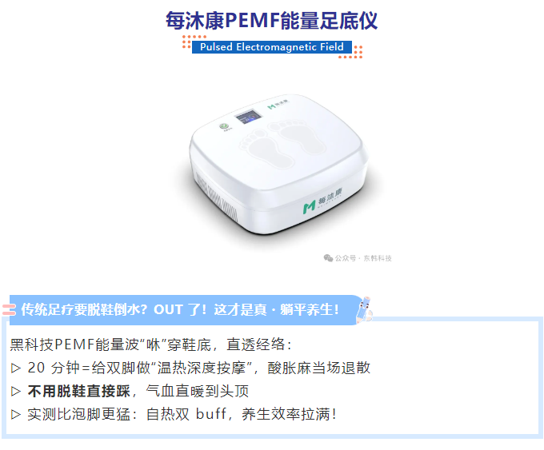
Task: Click the pink stripes left of the banner
Action: [9, 309]
